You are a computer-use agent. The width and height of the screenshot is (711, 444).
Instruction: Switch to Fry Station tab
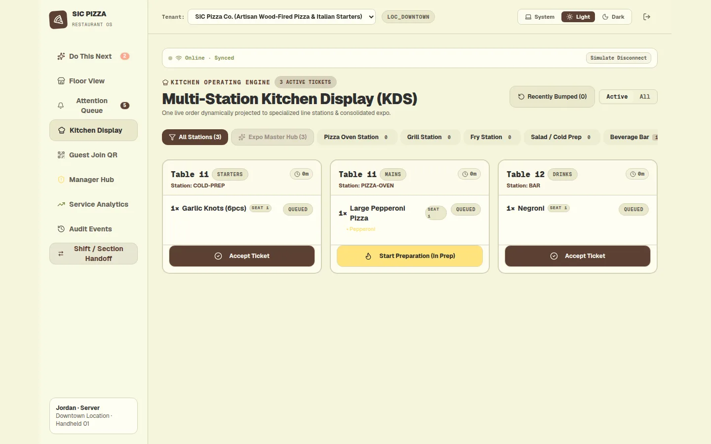[x=492, y=137]
